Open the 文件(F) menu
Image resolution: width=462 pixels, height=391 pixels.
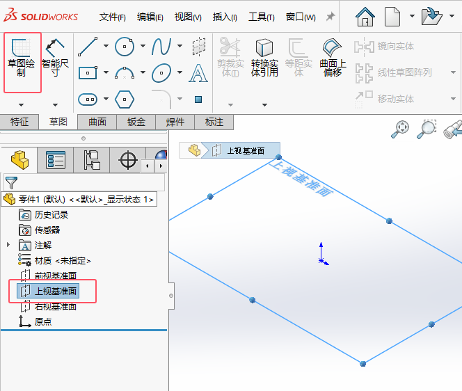112,17
